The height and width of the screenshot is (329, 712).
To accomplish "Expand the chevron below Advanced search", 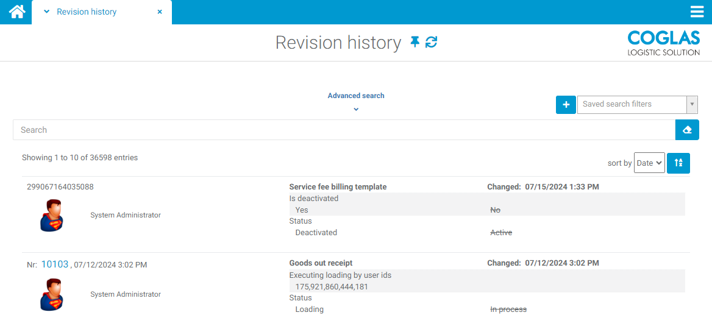I will [356, 110].
